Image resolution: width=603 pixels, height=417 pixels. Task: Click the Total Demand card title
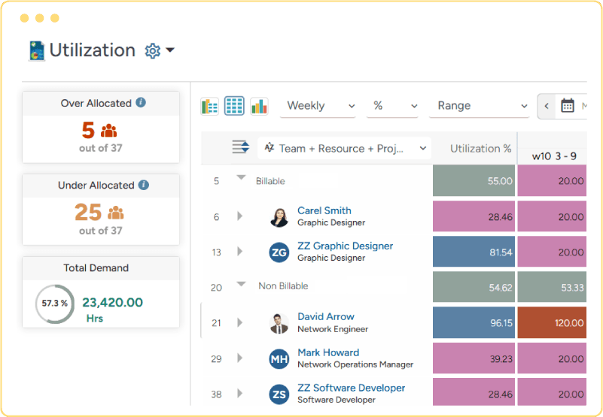pos(96,267)
